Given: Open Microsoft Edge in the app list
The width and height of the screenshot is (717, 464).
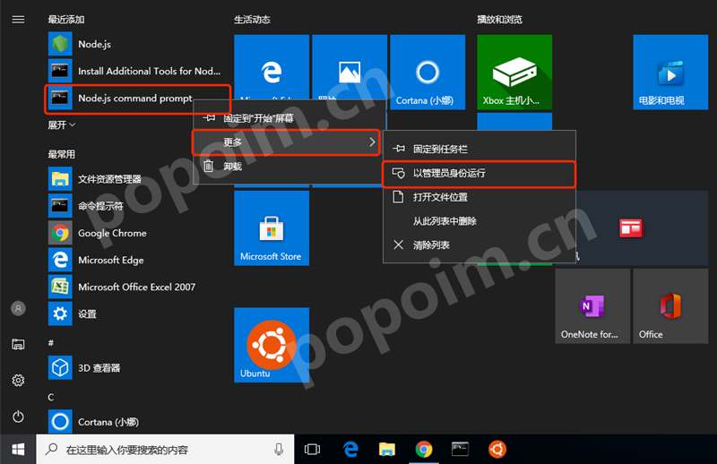Looking at the screenshot, I should (x=137, y=260).
